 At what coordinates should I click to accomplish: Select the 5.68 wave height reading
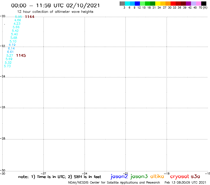[x=14, y=38]
